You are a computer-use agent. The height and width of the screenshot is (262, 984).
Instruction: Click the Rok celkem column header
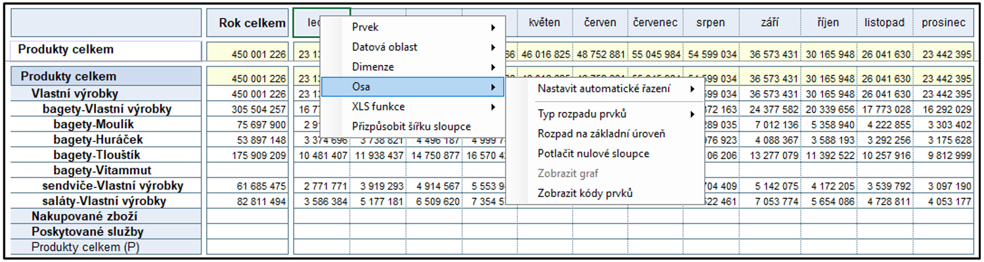[248, 22]
